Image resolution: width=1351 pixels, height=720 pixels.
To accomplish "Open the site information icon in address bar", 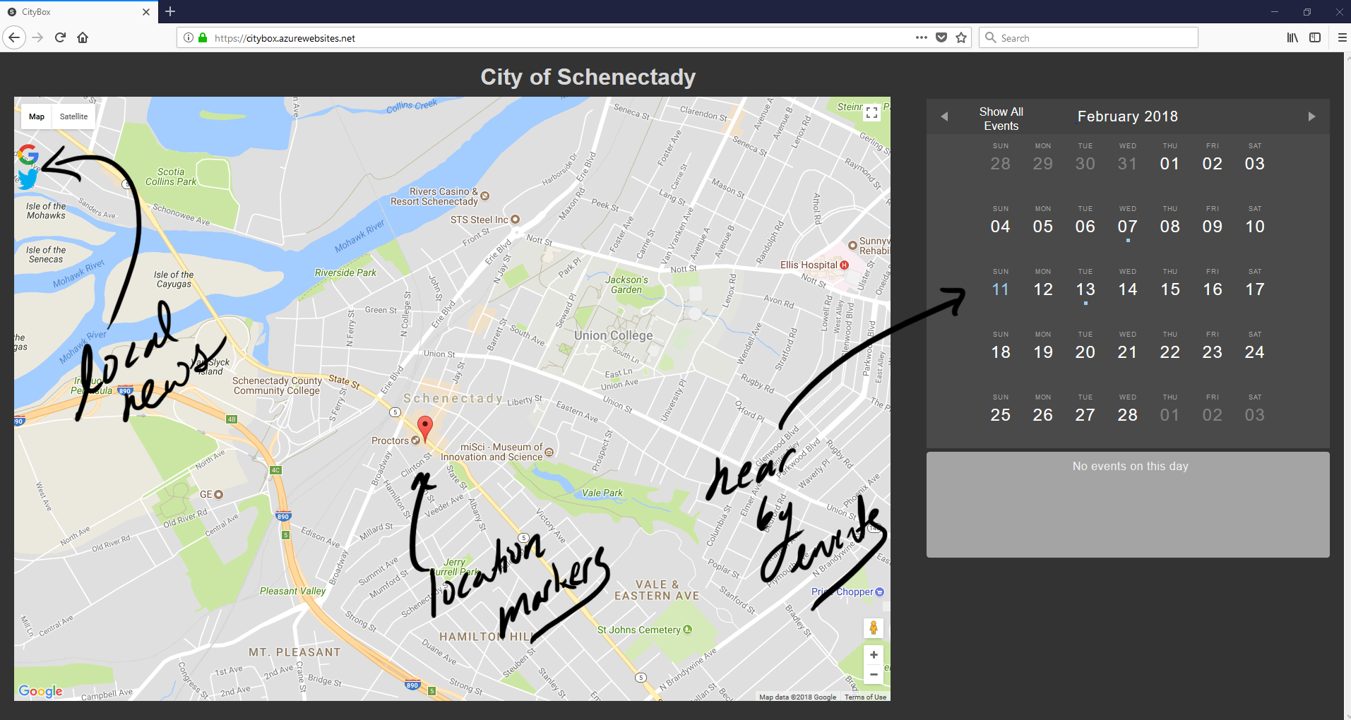I will point(189,37).
